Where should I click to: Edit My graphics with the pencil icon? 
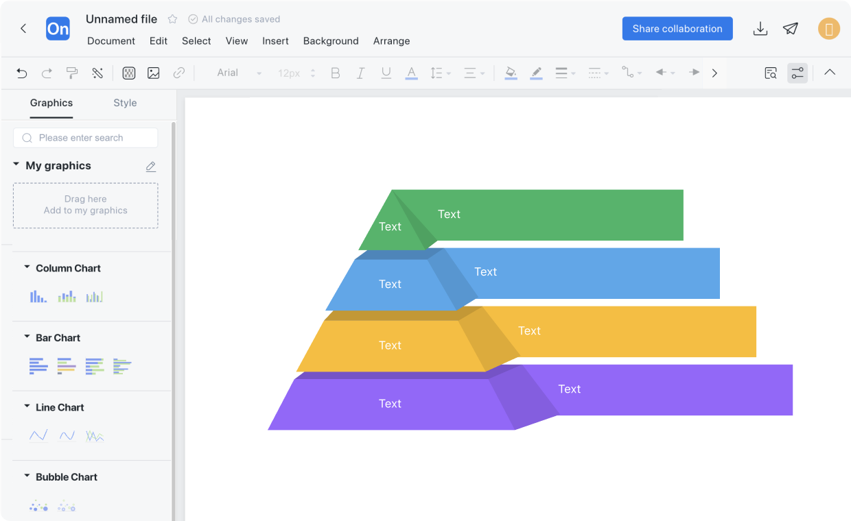(151, 166)
